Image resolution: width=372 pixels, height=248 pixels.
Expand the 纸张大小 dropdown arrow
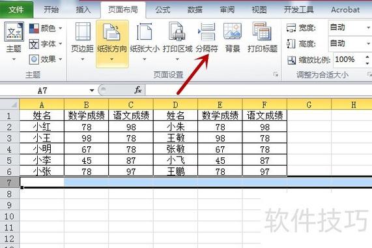coord(145,59)
